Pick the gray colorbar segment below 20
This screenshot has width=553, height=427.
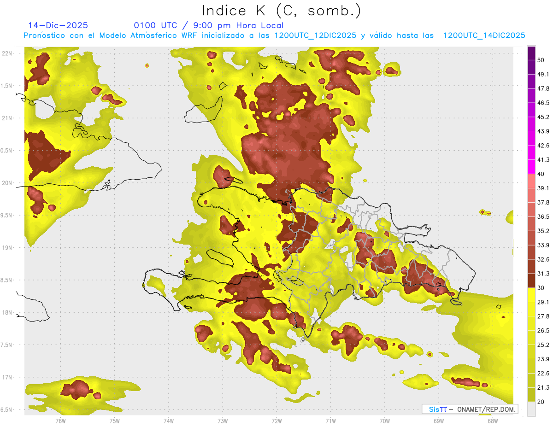tap(531, 409)
